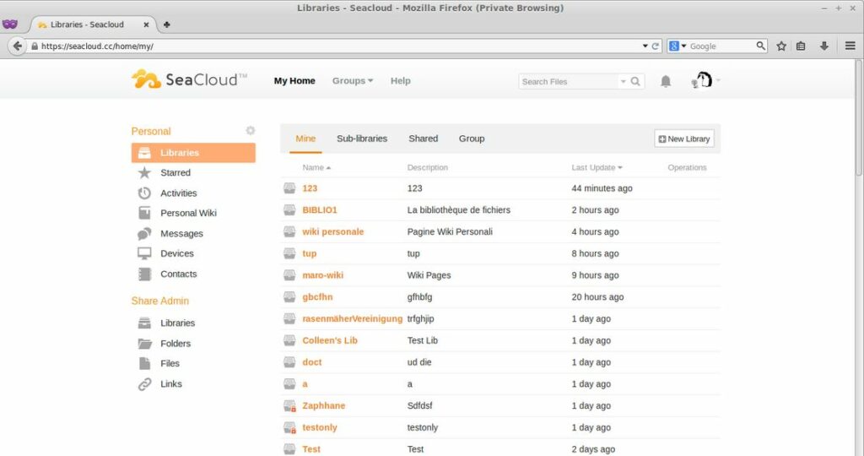864x456 pixels.
Task: Click the '2 days ago' update time
Action: pos(593,449)
